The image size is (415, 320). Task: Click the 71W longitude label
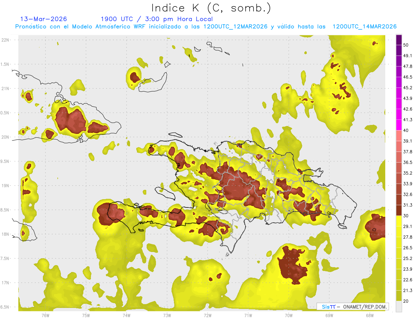point(248,315)
